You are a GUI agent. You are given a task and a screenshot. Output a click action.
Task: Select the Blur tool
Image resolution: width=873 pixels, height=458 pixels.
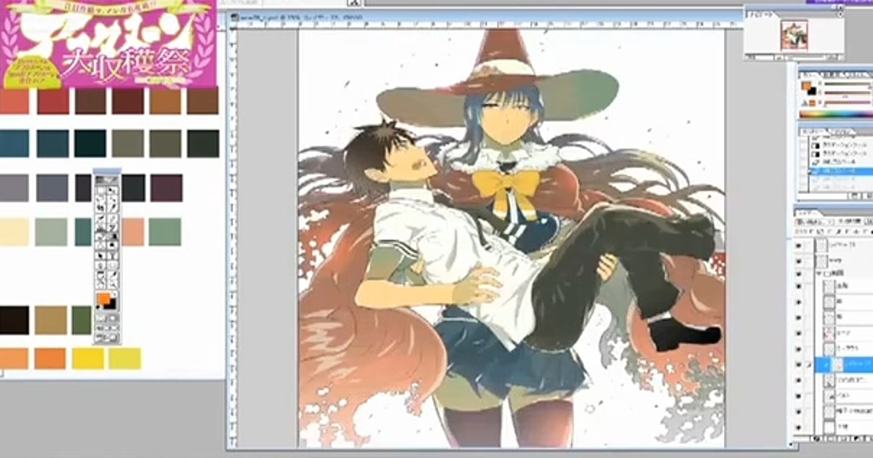coord(102,245)
